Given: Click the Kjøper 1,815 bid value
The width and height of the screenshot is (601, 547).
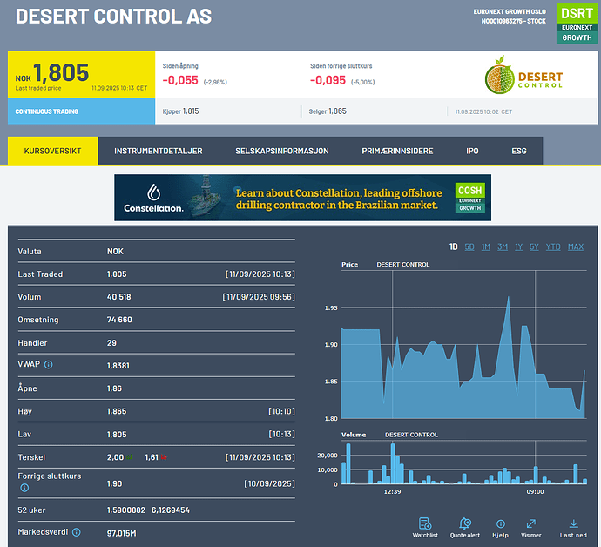Looking at the screenshot, I should tap(191, 111).
